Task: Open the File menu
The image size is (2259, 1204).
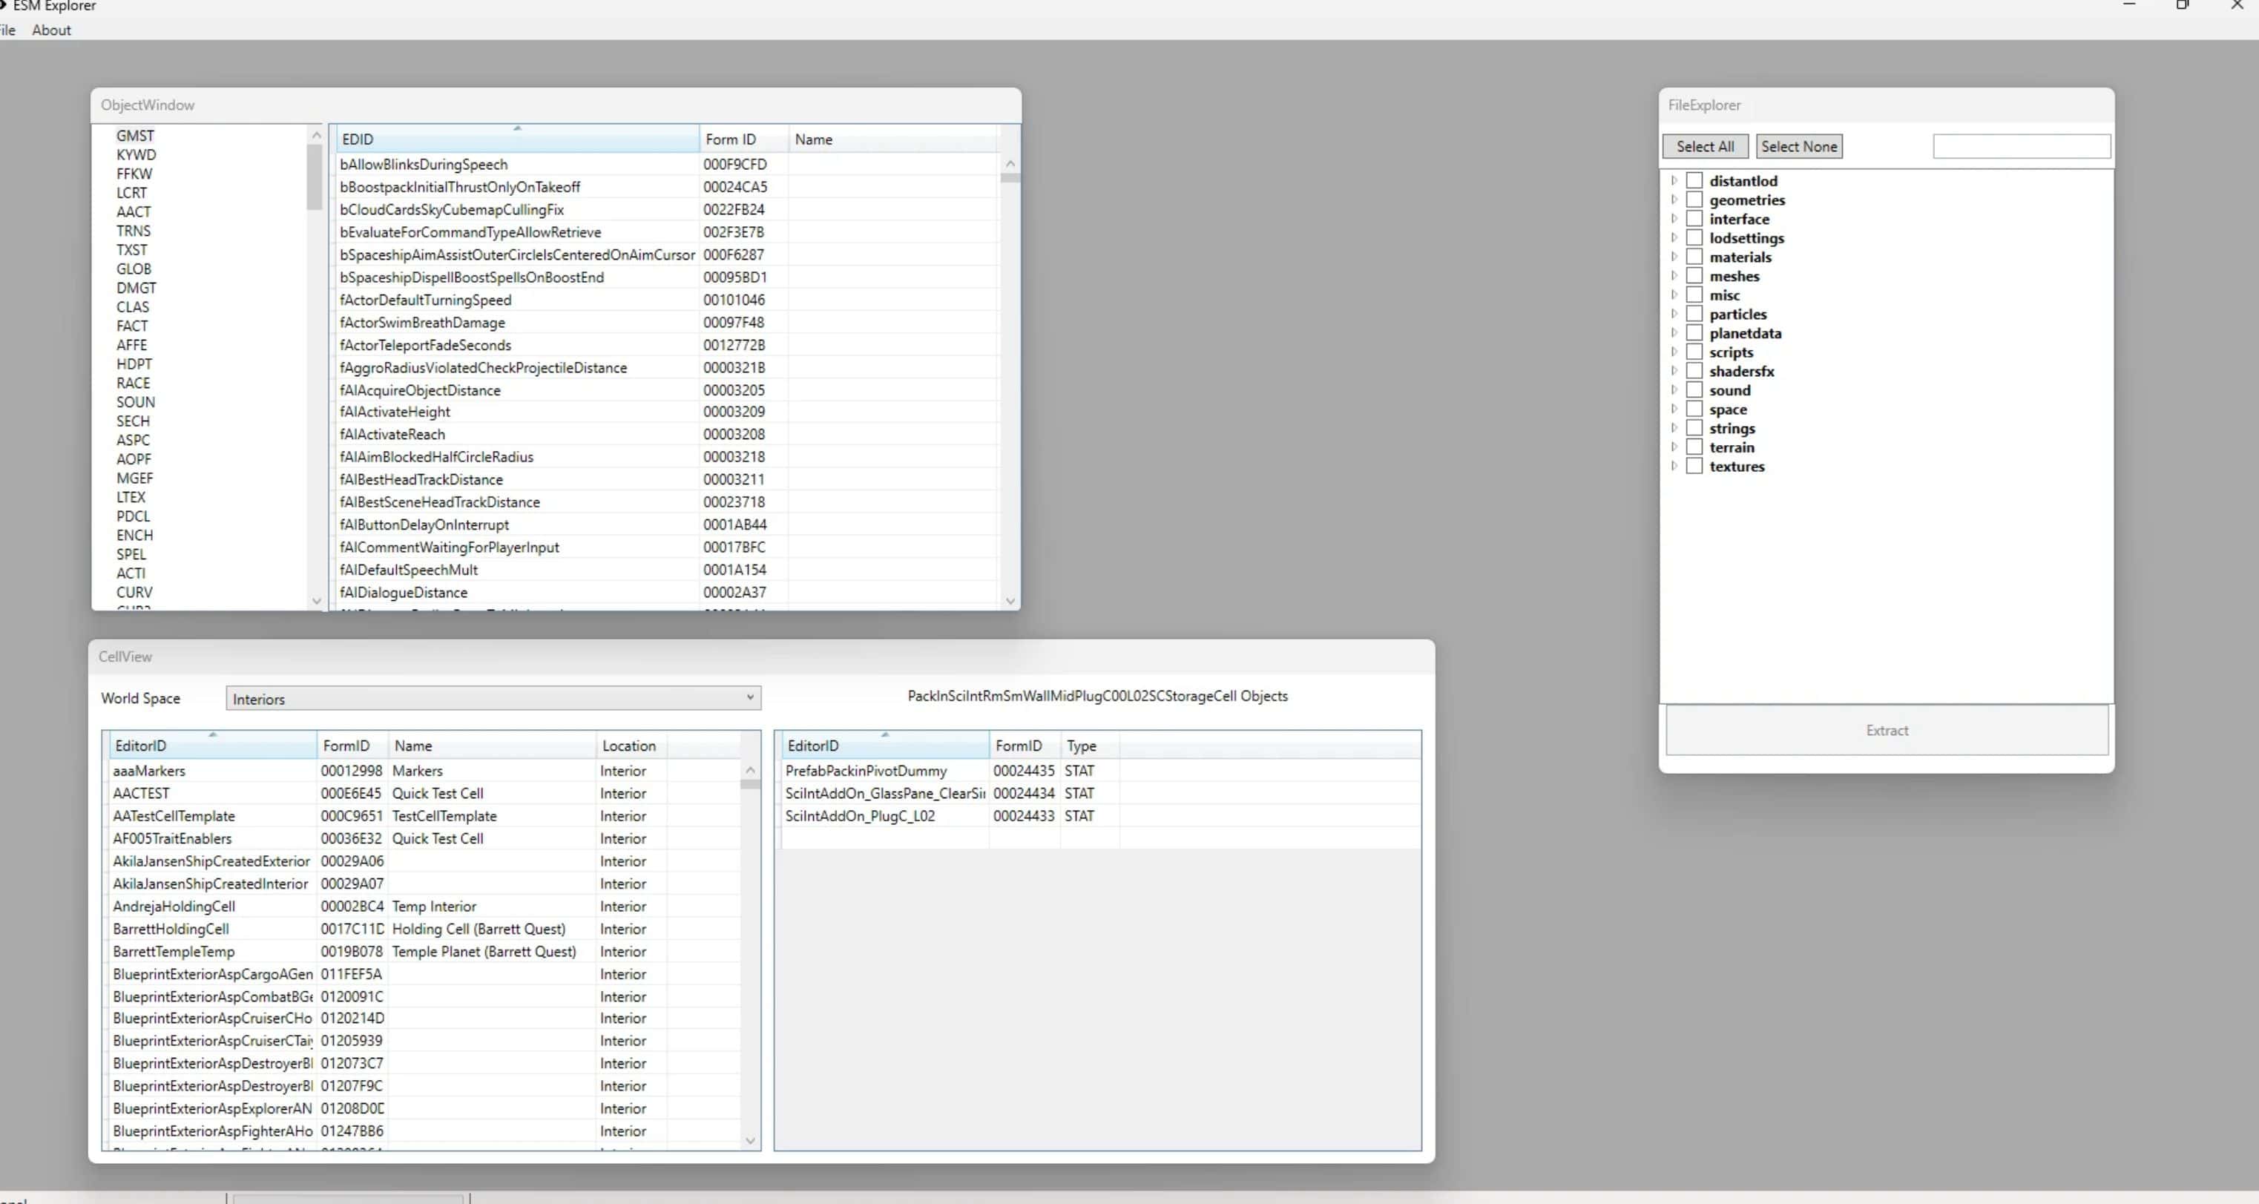Action: (8, 30)
